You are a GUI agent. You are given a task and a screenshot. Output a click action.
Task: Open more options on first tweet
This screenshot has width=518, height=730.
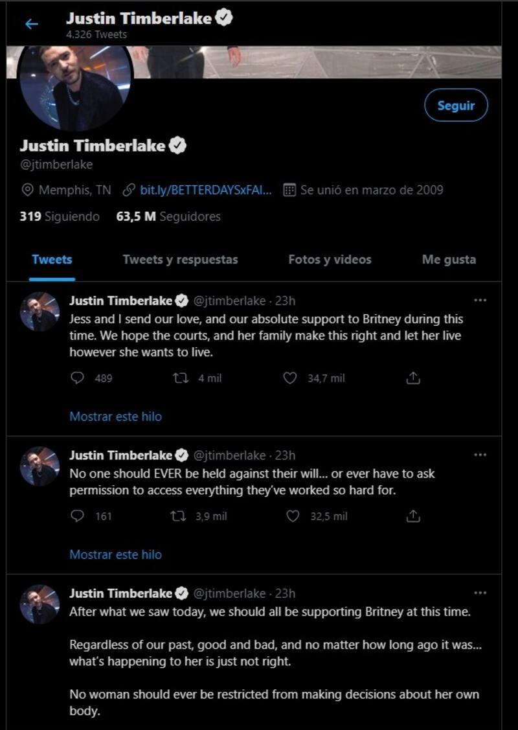480,301
